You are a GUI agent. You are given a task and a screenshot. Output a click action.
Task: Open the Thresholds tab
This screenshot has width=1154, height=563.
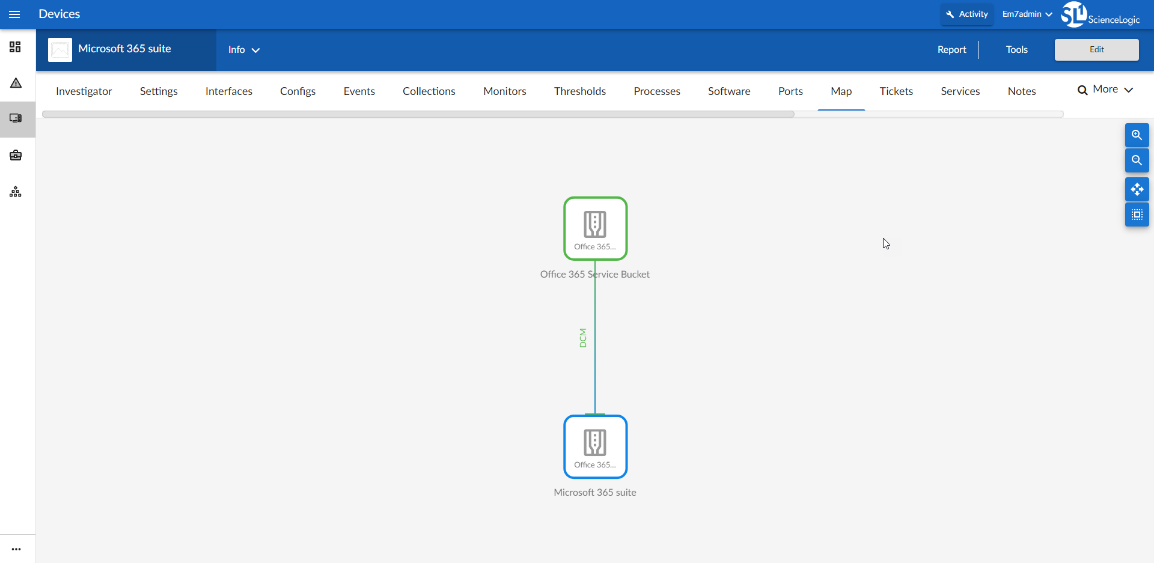tap(580, 91)
